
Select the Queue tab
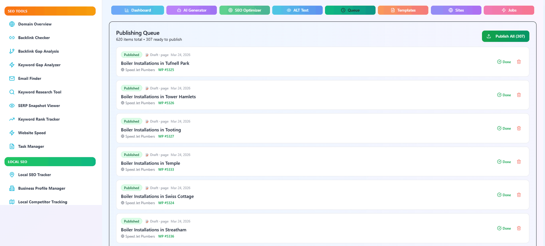pos(350,10)
